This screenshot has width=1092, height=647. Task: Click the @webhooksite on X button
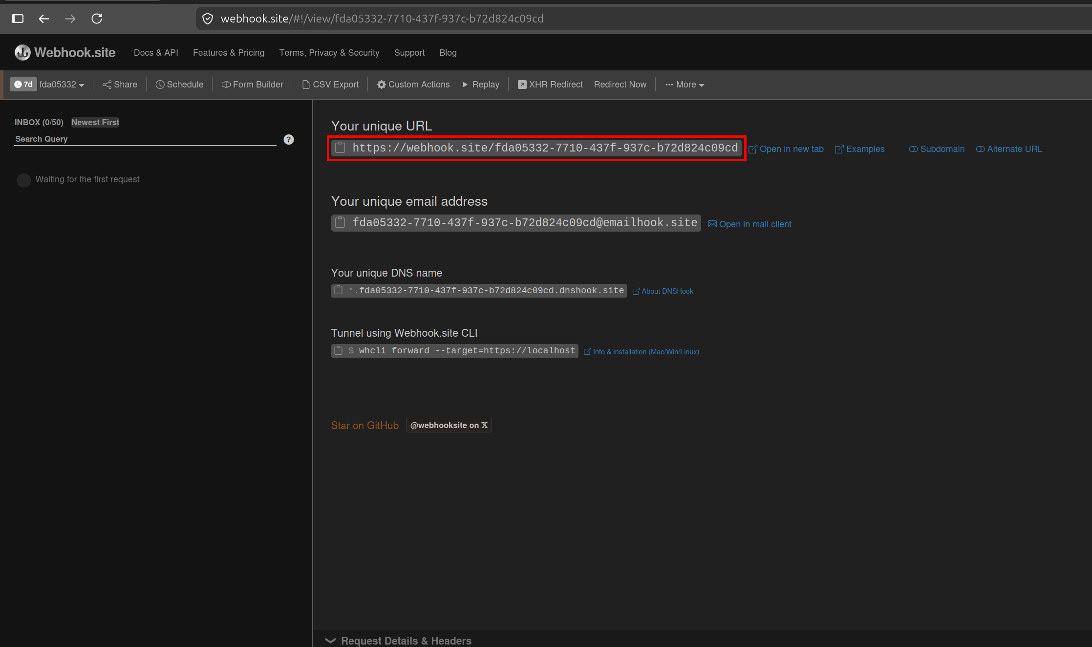click(449, 425)
